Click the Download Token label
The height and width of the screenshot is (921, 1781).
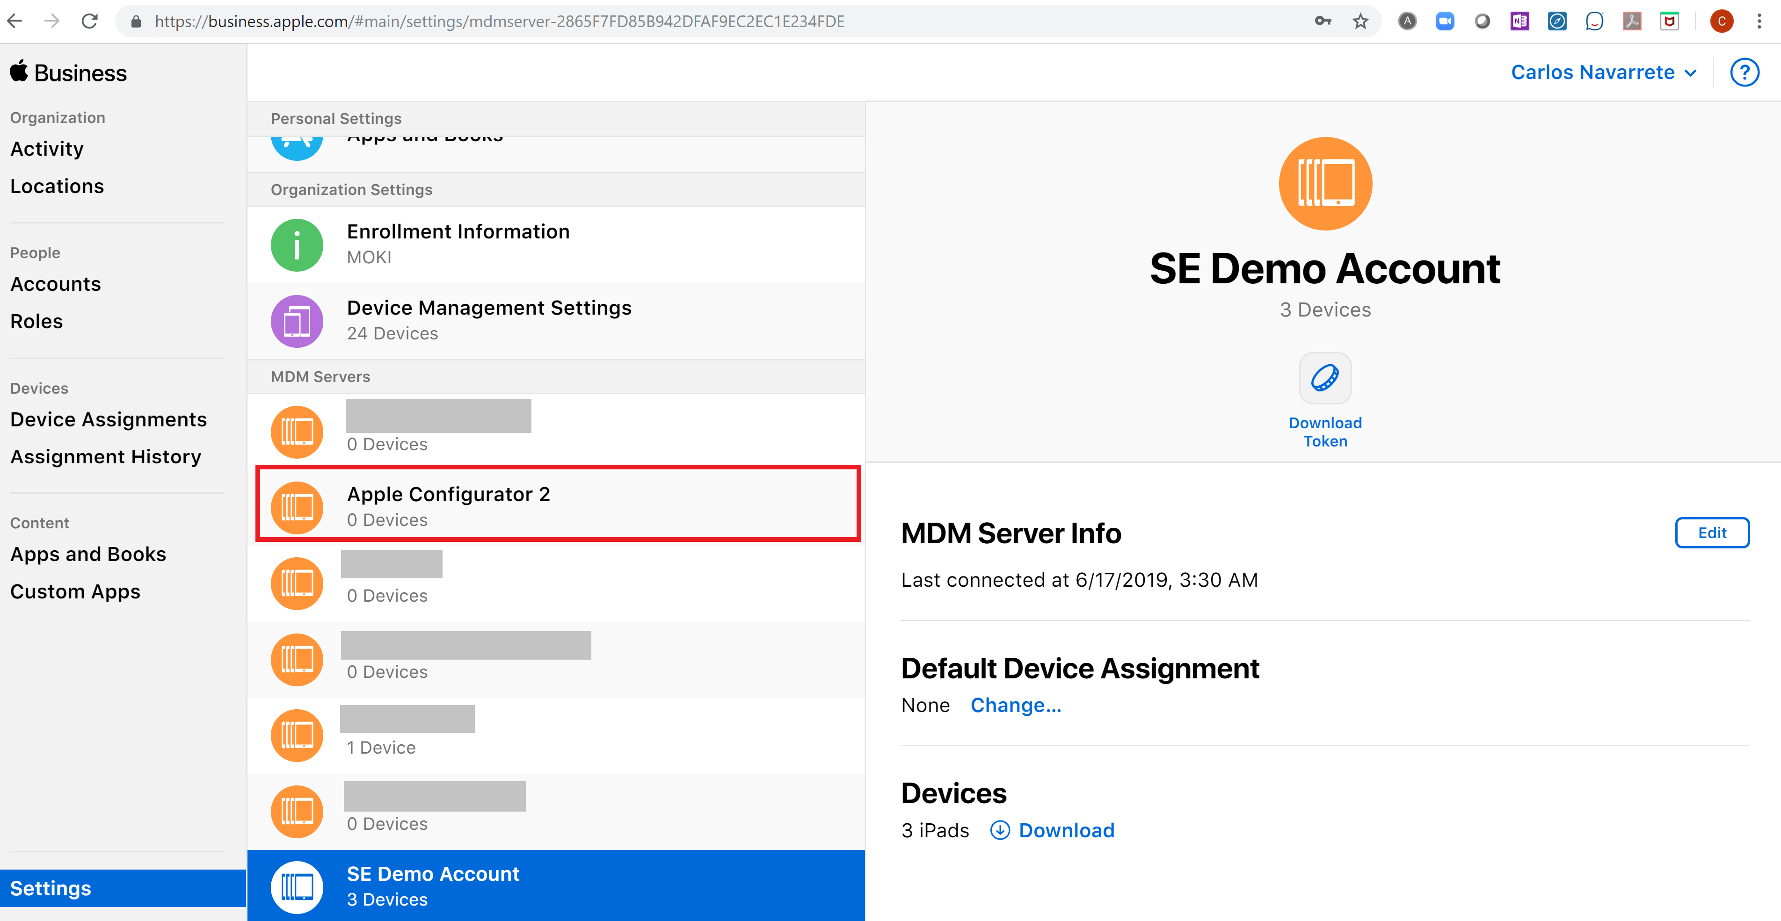pos(1325,432)
